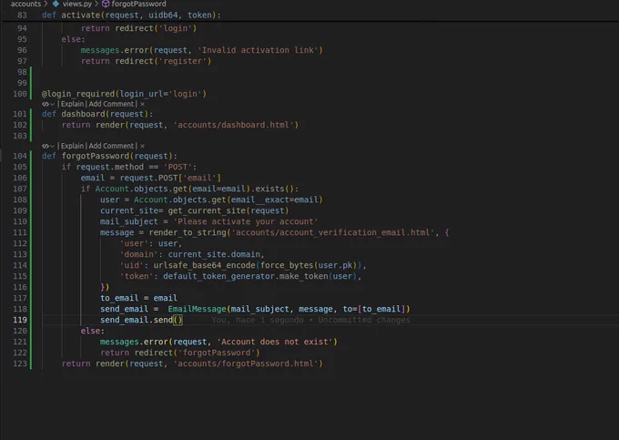The image size is (619, 440).
Task: Click 'Please activate your account' string
Action: [246, 221]
